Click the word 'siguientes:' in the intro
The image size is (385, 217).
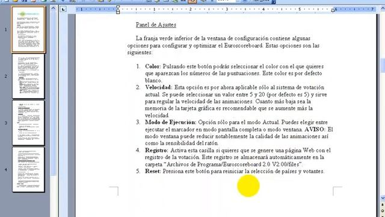click(140, 52)
